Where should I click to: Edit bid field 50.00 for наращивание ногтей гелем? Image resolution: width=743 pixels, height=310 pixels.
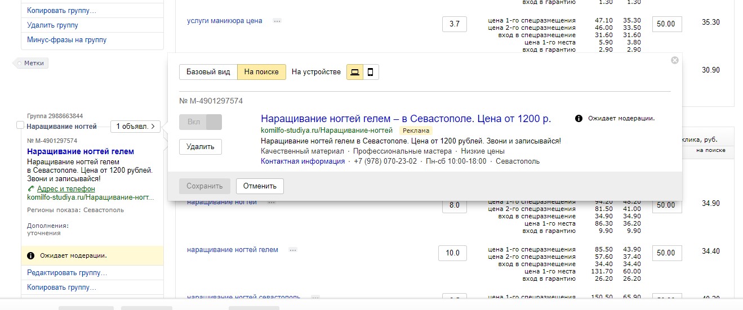pyautogui.click(x=667, y=253)
